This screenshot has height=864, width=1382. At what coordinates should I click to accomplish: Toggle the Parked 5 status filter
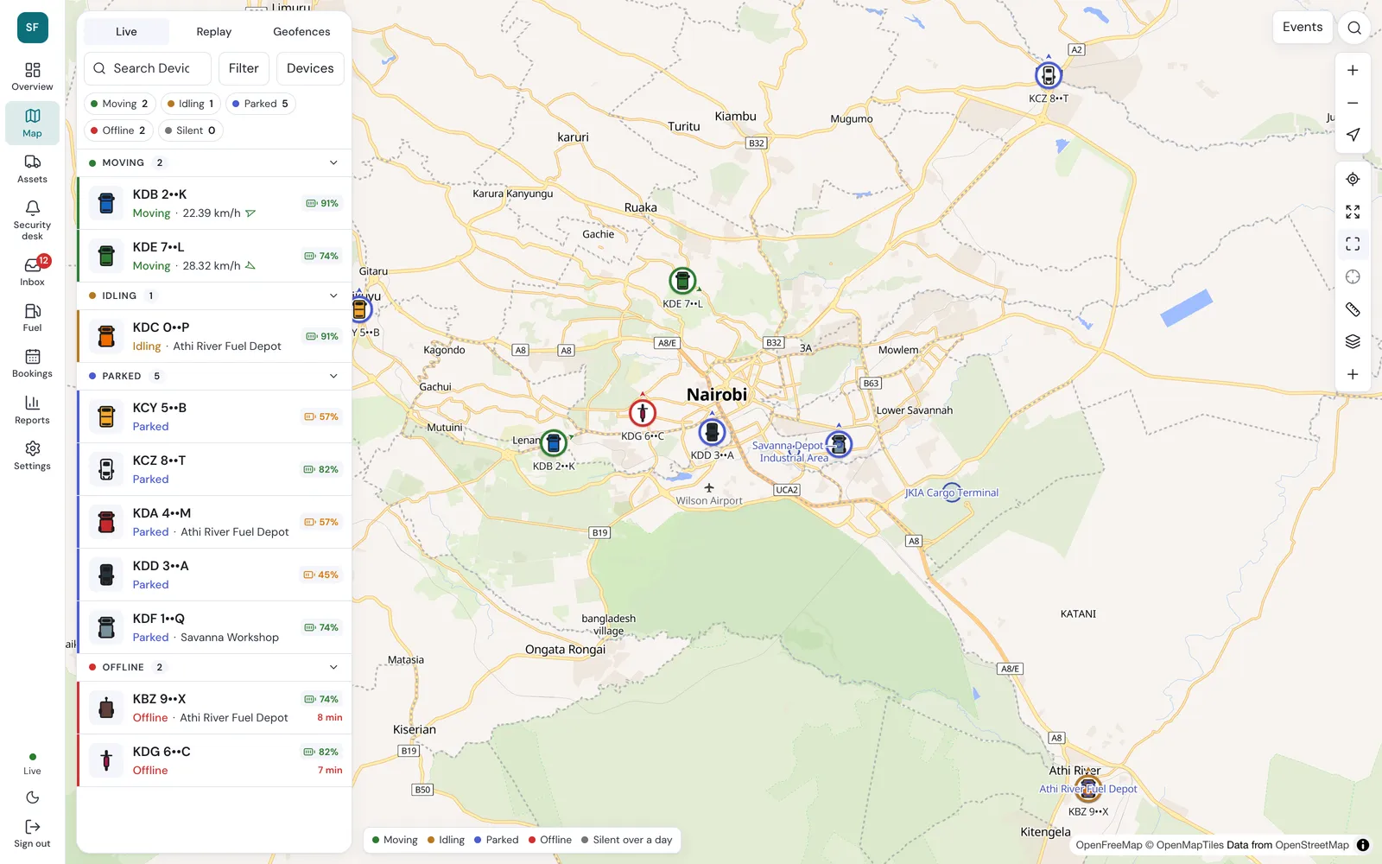point(261,104)
